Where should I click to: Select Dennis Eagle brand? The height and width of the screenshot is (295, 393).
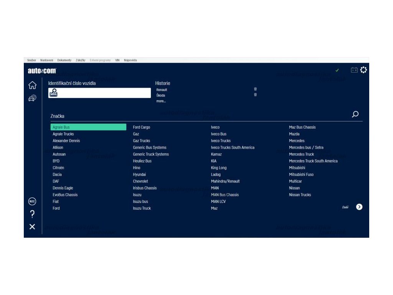[x=63, y=188]
